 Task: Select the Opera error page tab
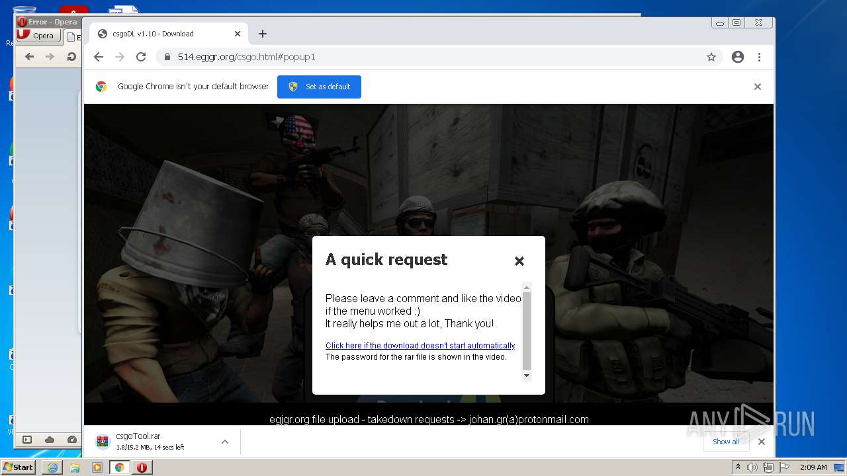(73, 37)
